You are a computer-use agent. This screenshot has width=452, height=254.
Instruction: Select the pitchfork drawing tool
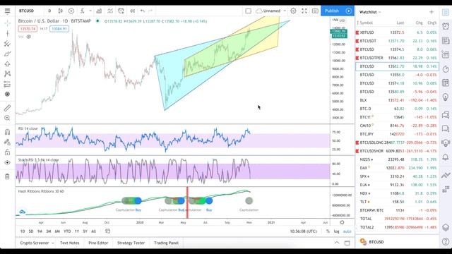coord(8,44)
